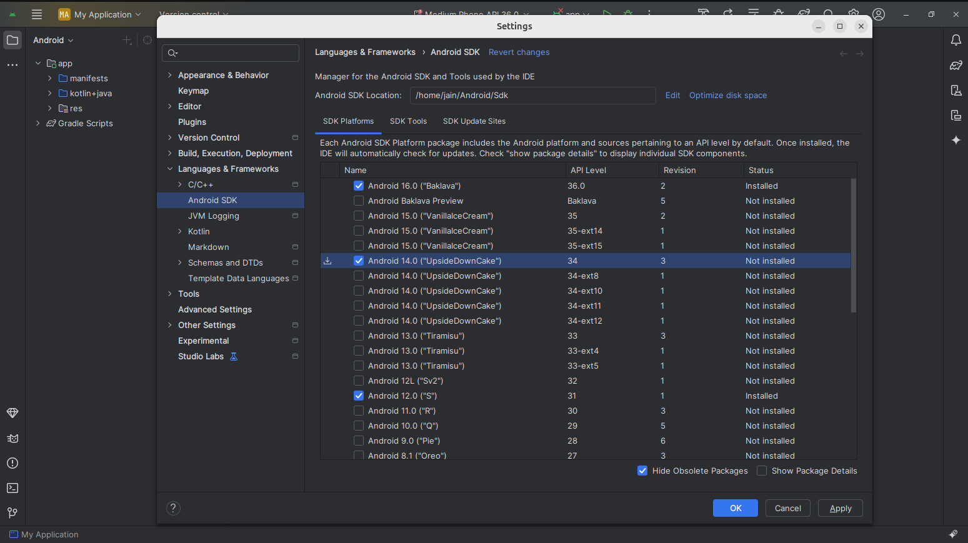Expand the Editor settings node
Viewport: 968px width, 543px height.
pyautogui.click(x=169, y=106)
